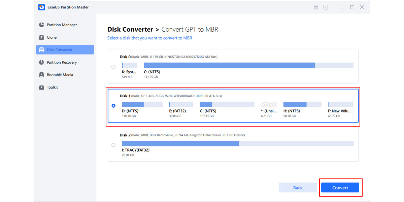The height and width of the screenshot is (202, 404).
Task: Select the Disk 0 radio button
Action: point(113,67)
